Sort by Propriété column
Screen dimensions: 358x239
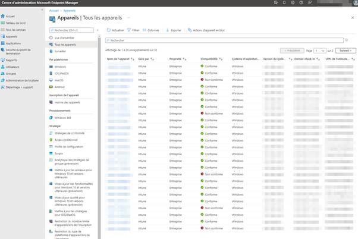point(178,59)
